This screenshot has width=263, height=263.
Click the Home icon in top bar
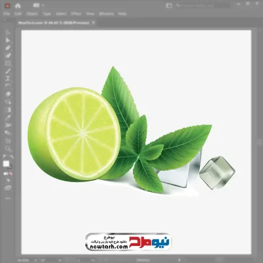coord(18,6)
